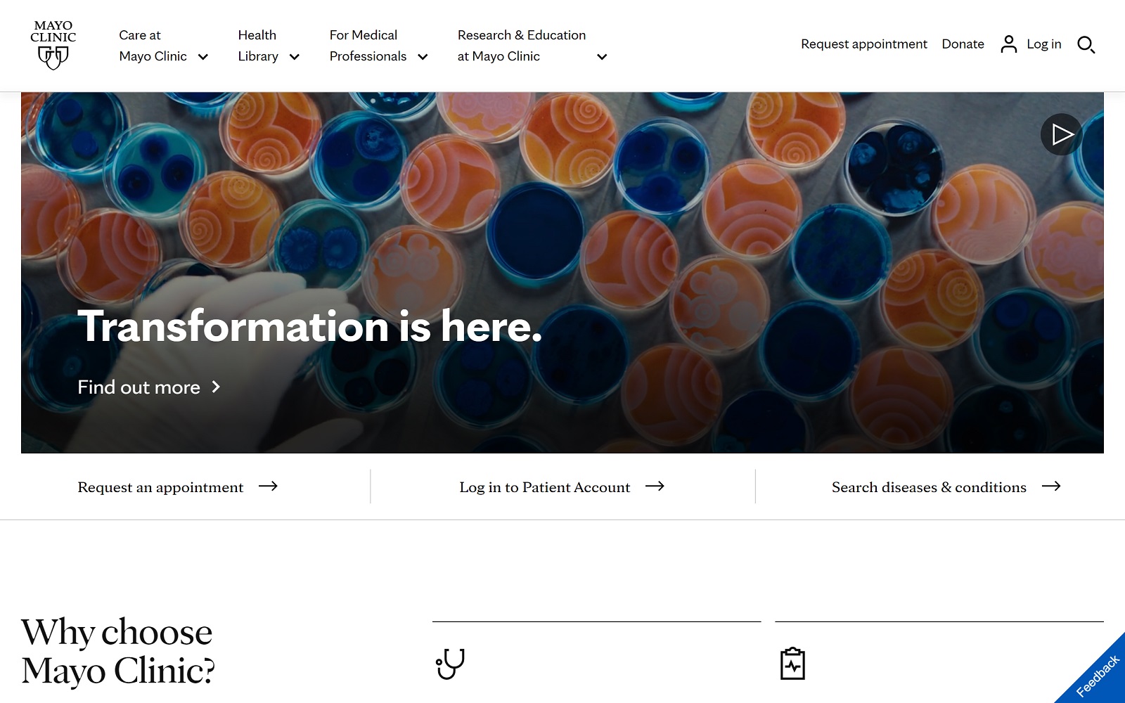Expand the Health Library chevron
This screenshot has width=1125, height=703.
tap(295, 57)
